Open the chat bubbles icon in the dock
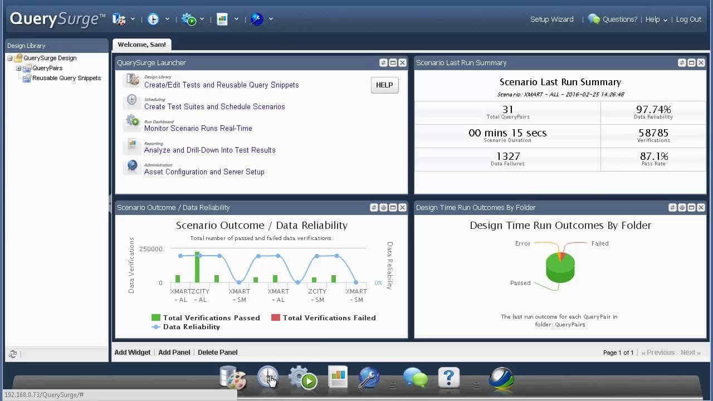This screenshot has height=401, width=713. (x=415, y=378)
